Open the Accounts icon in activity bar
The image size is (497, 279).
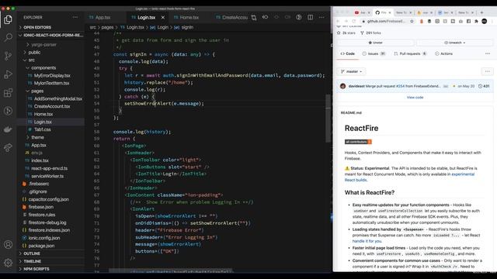click(8, 244)
